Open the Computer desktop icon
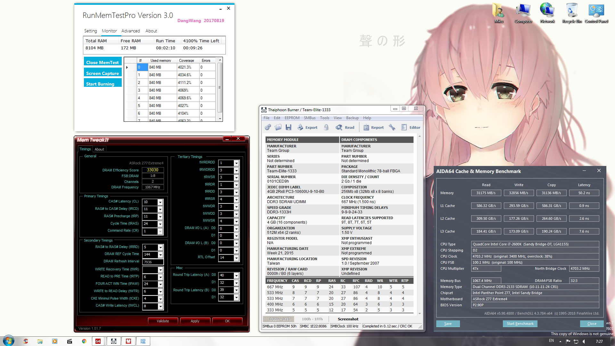Viewport: 615px width, 346px height. pos(523,13)
